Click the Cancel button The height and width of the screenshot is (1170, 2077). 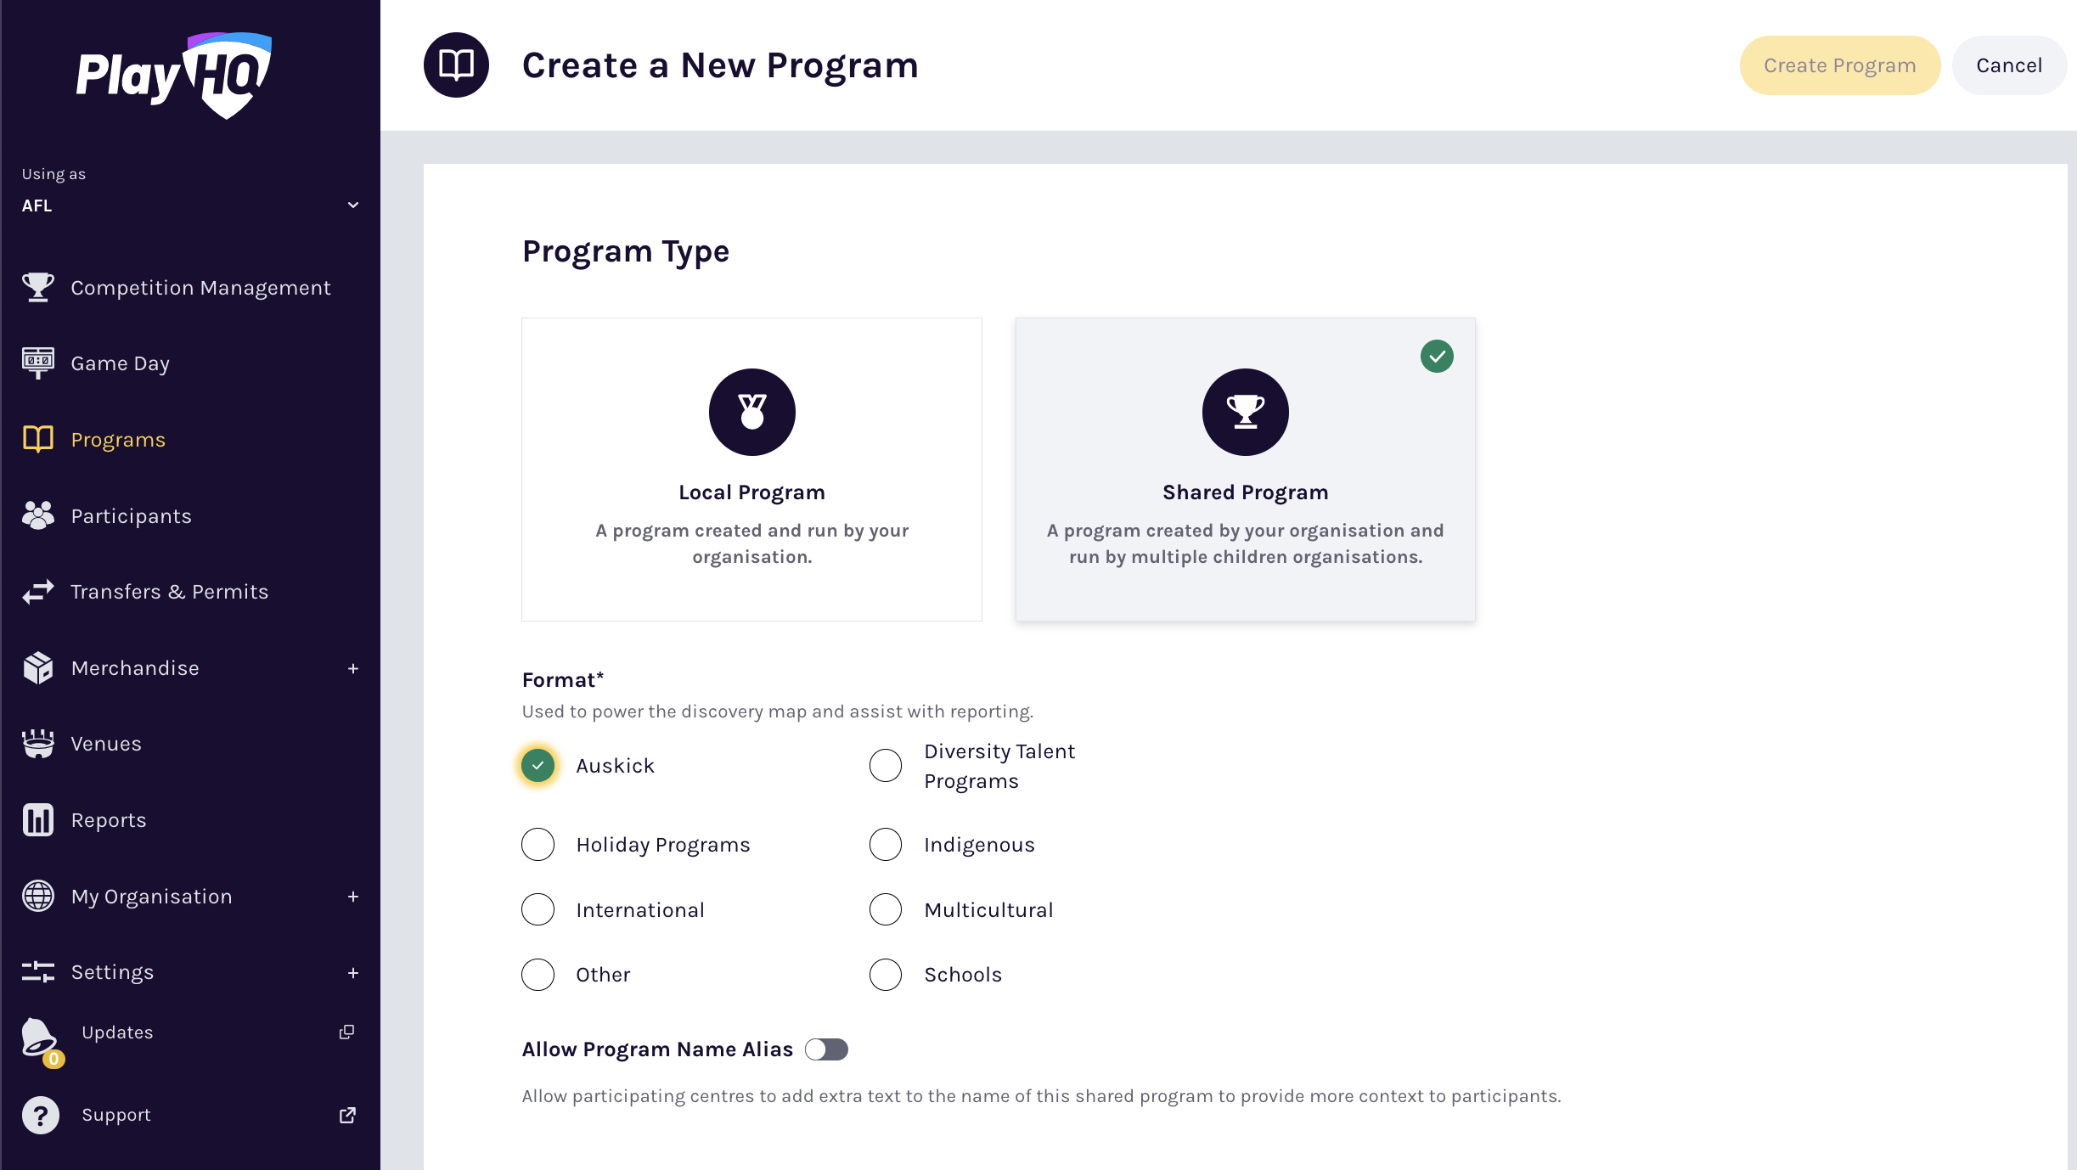click(2008, 65)
